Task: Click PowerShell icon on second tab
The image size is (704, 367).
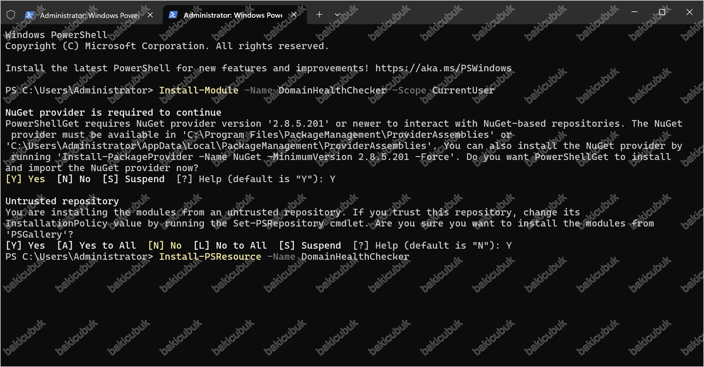Action: 173,15
